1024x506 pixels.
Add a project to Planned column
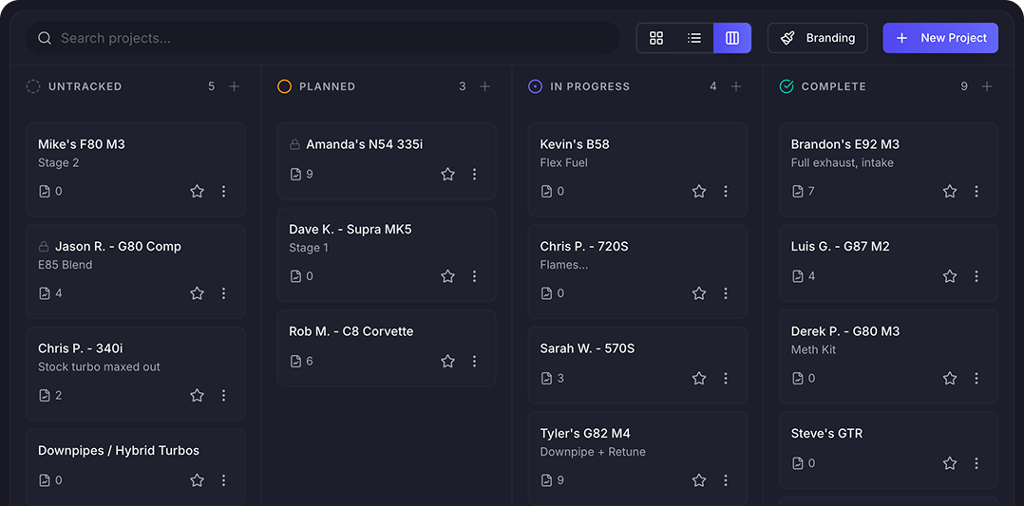pos(485,86)
